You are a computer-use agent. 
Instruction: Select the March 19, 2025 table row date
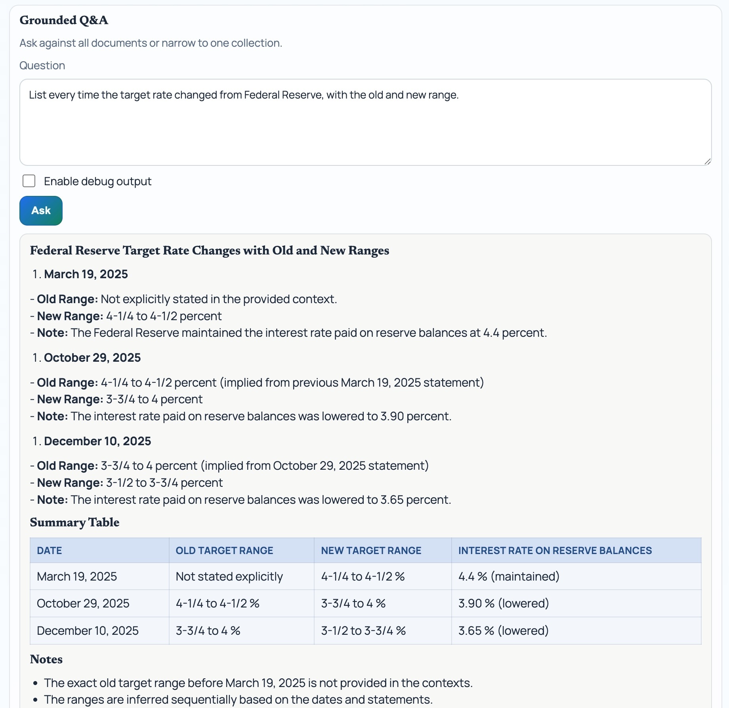coord(77,577)
